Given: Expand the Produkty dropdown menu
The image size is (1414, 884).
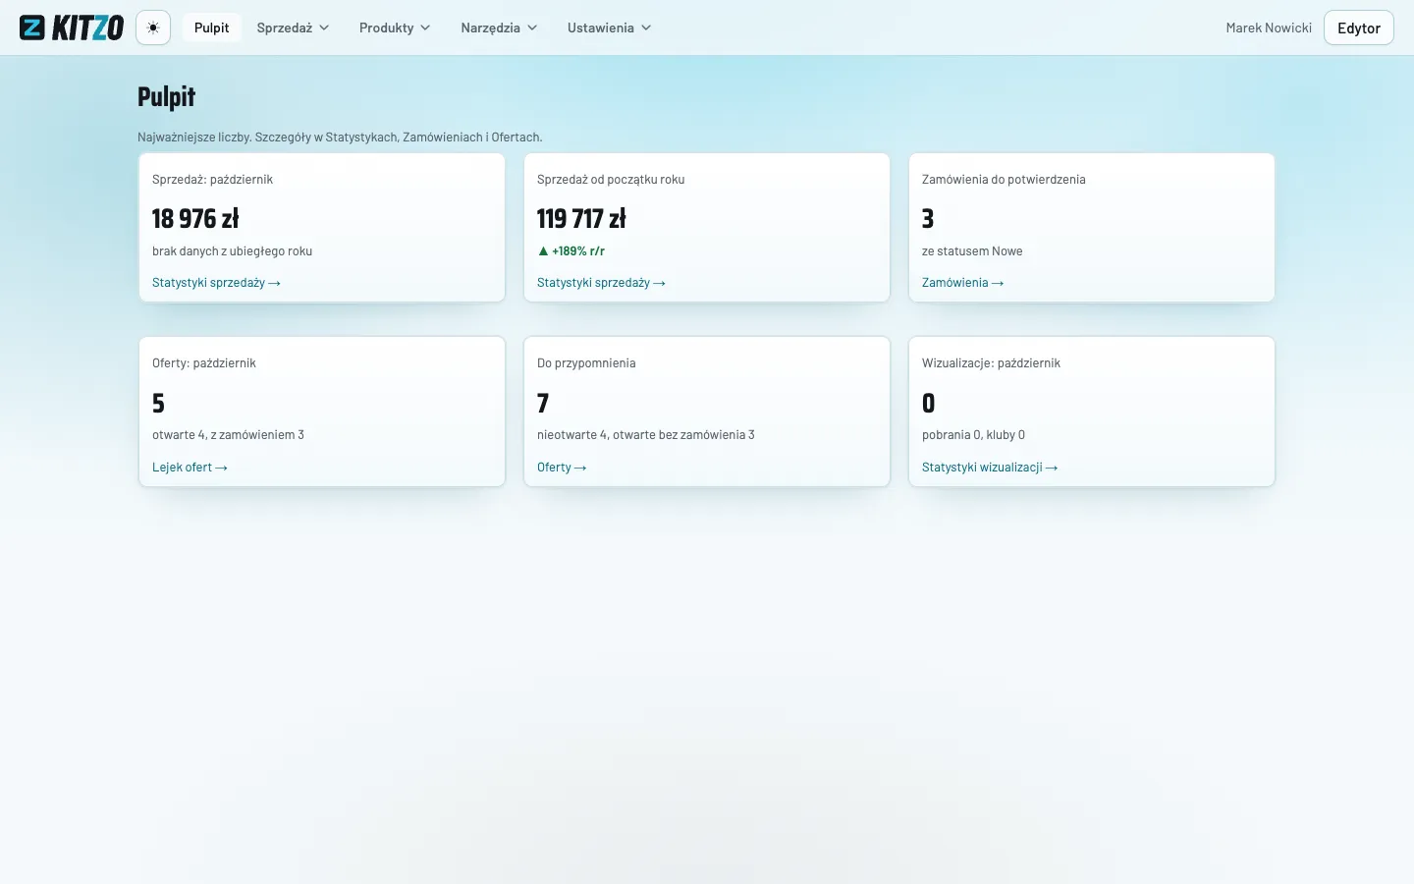Looking at the screenshot, I should (x=395, y=28).
